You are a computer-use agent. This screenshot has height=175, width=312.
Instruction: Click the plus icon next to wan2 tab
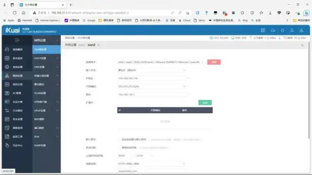[x=99, y=45]
